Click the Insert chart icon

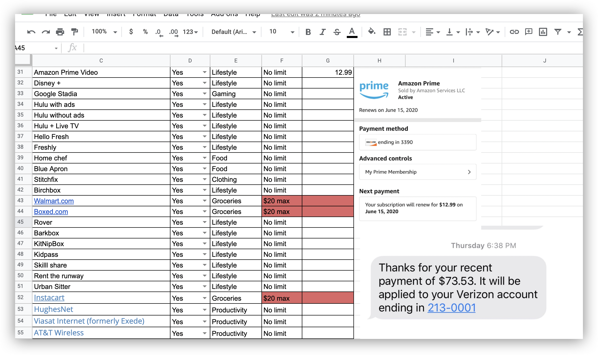tap(543, 32)
